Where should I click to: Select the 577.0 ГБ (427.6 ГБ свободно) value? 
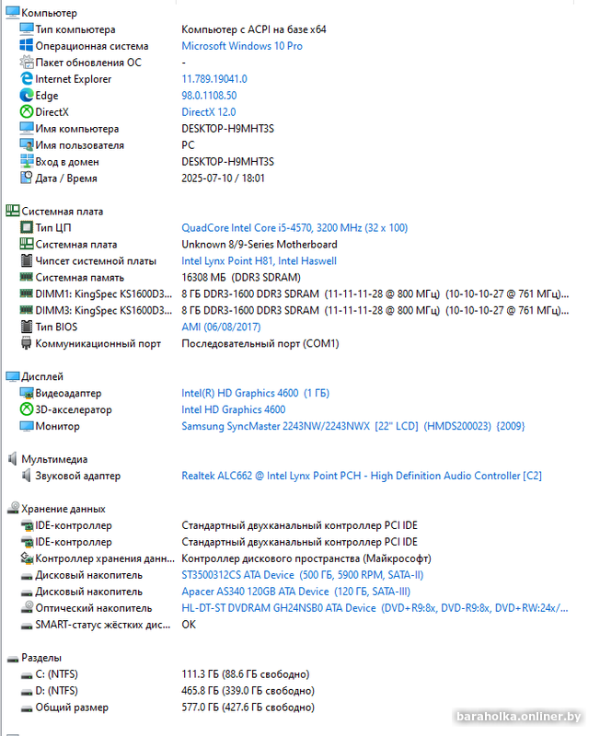[248, 707]
